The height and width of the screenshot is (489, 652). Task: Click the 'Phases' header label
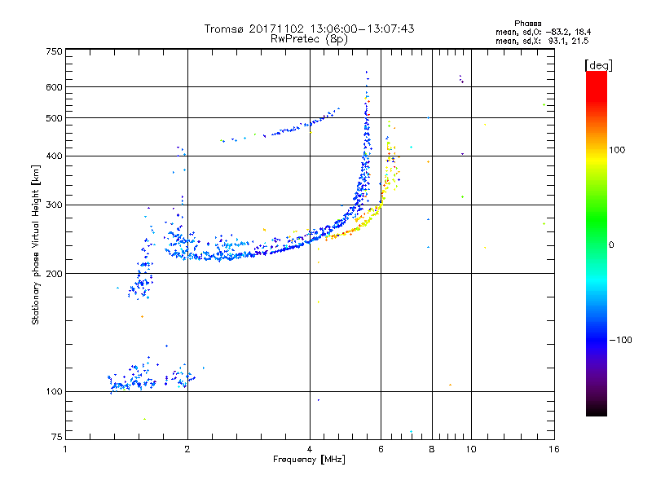click(527, 24)
